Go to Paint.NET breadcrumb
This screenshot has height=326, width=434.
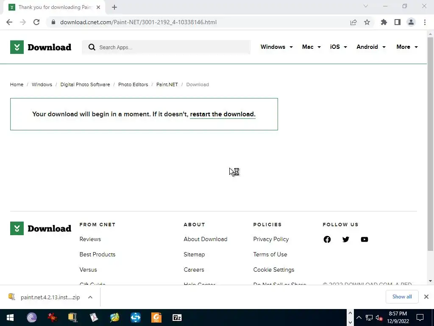[x=167, y=84]
